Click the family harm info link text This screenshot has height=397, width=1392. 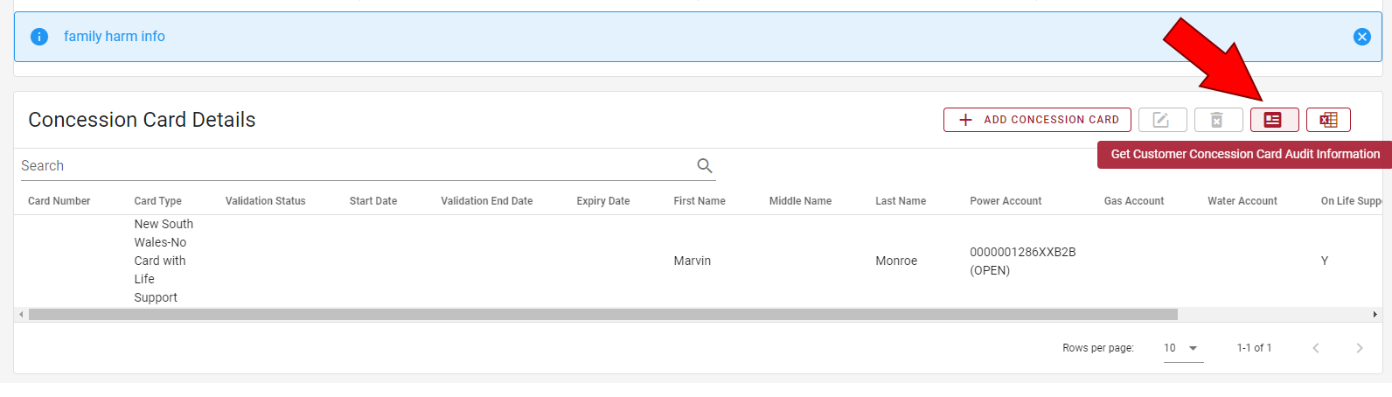tap(114, 37)
